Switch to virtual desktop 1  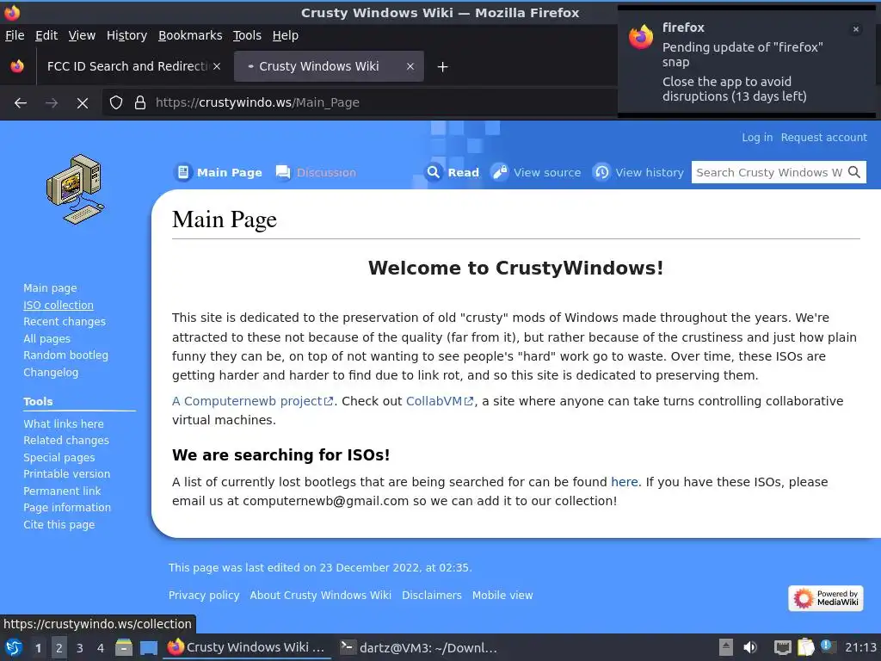point(38,648)
